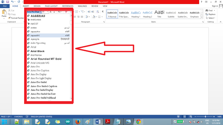Open the font size dropdown
The height and width of the screenshot is (125, 223).
coord(47,12)
